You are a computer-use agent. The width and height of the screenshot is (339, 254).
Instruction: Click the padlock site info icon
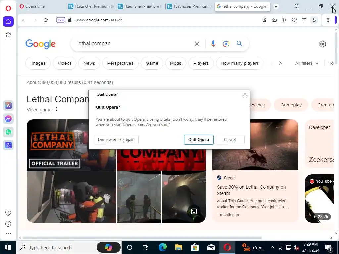(70, 20)
